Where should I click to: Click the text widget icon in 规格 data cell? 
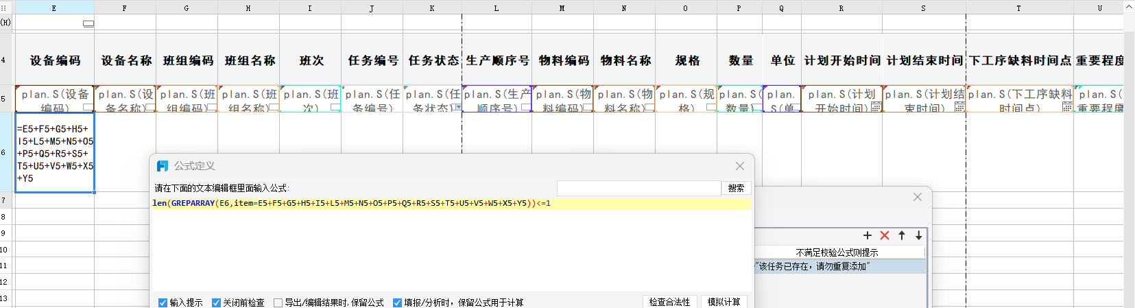point(710,108)
